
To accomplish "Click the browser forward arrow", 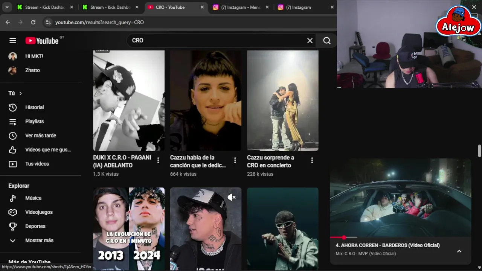I will (20, 22).
